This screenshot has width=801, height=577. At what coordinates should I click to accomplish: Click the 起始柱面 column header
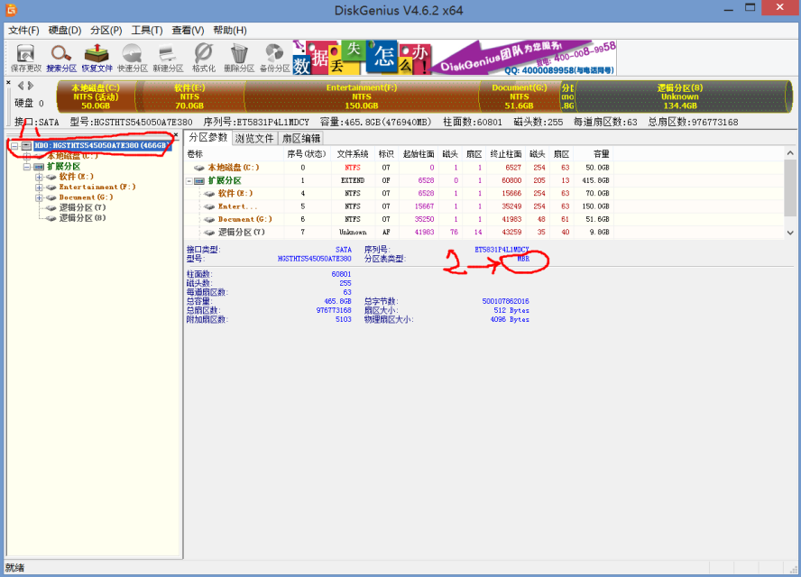pyautogui.click(x=419, y=154)
